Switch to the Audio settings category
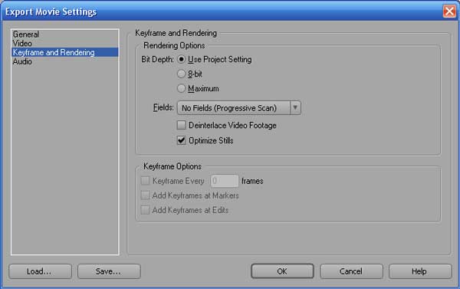The image size is (460, 289). (65, 61)
